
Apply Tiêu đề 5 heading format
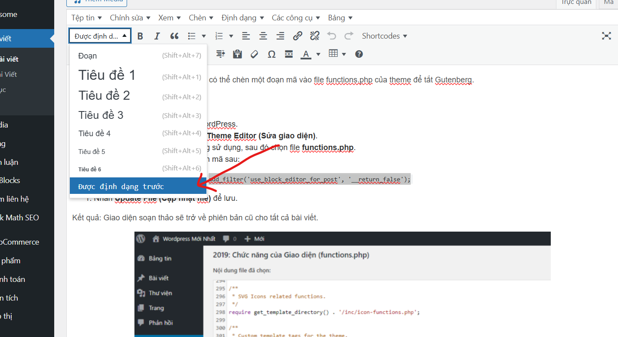pyautogui.click(x=138, y=151)
